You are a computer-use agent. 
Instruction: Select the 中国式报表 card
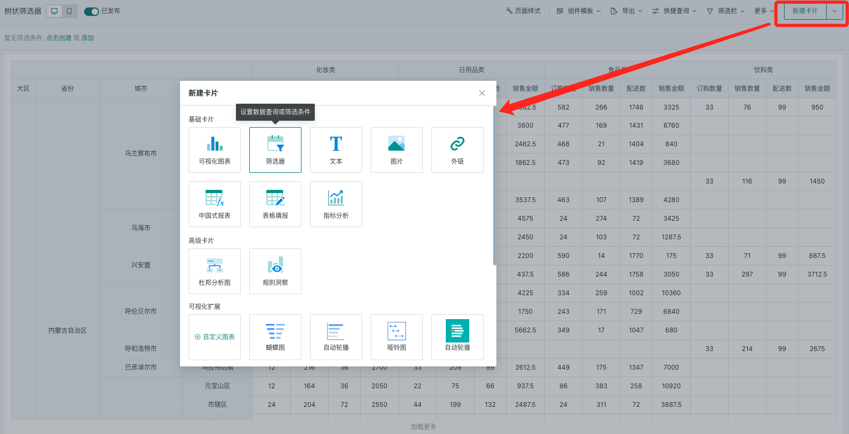pyautogui.click(x=215, y=204)
